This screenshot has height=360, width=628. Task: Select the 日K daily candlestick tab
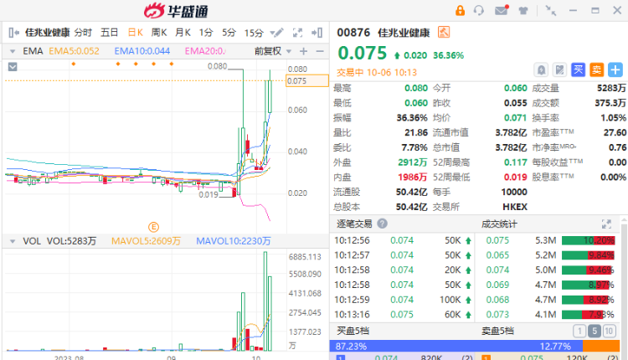(x=136, y=33)
